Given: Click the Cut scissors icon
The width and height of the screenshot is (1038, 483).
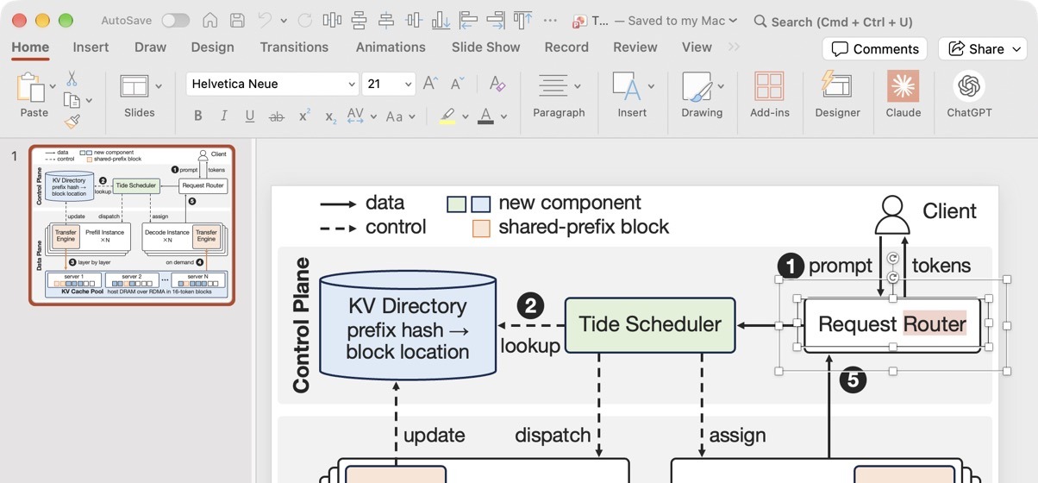Looking at the screenshot, I should click(x=72, y=79).
